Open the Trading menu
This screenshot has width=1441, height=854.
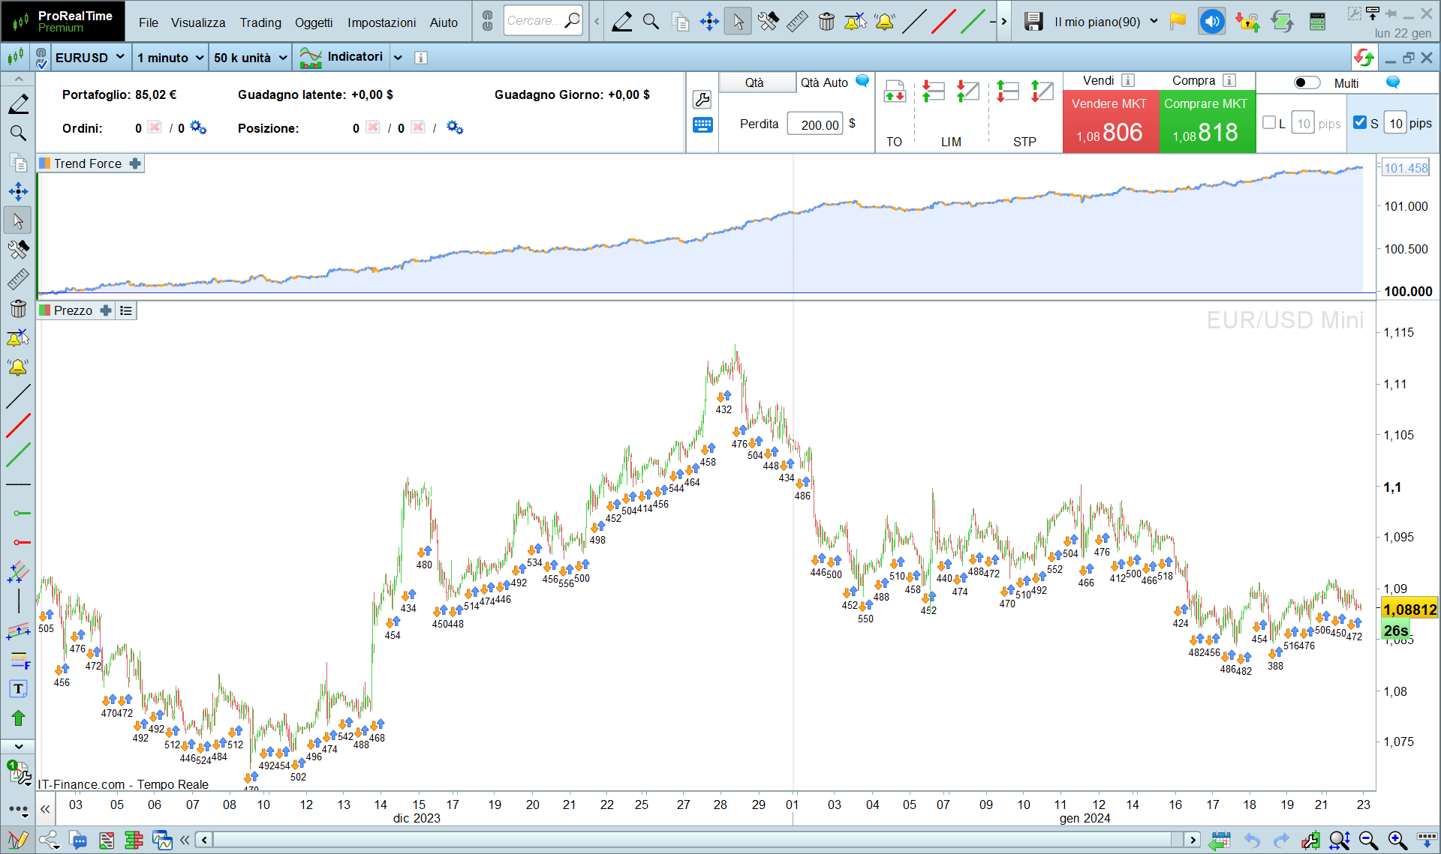[x=260, y=22]
